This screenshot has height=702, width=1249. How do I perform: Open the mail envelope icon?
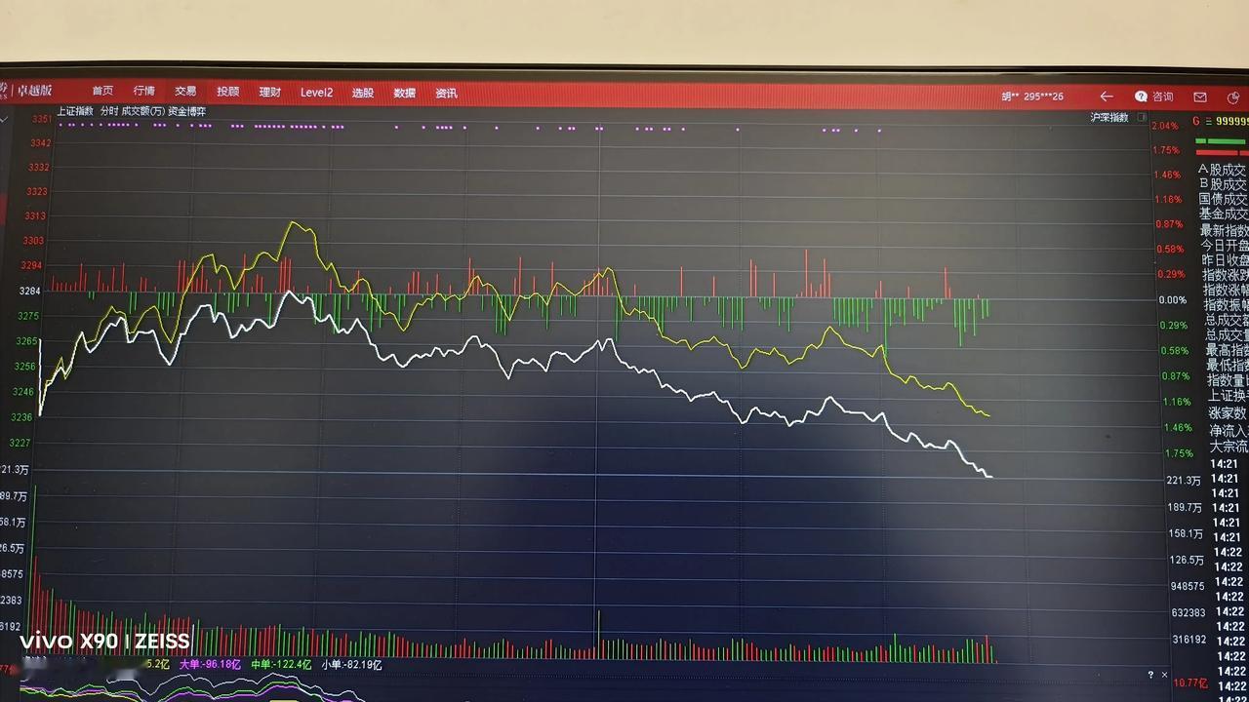[x=1200, y=97]
